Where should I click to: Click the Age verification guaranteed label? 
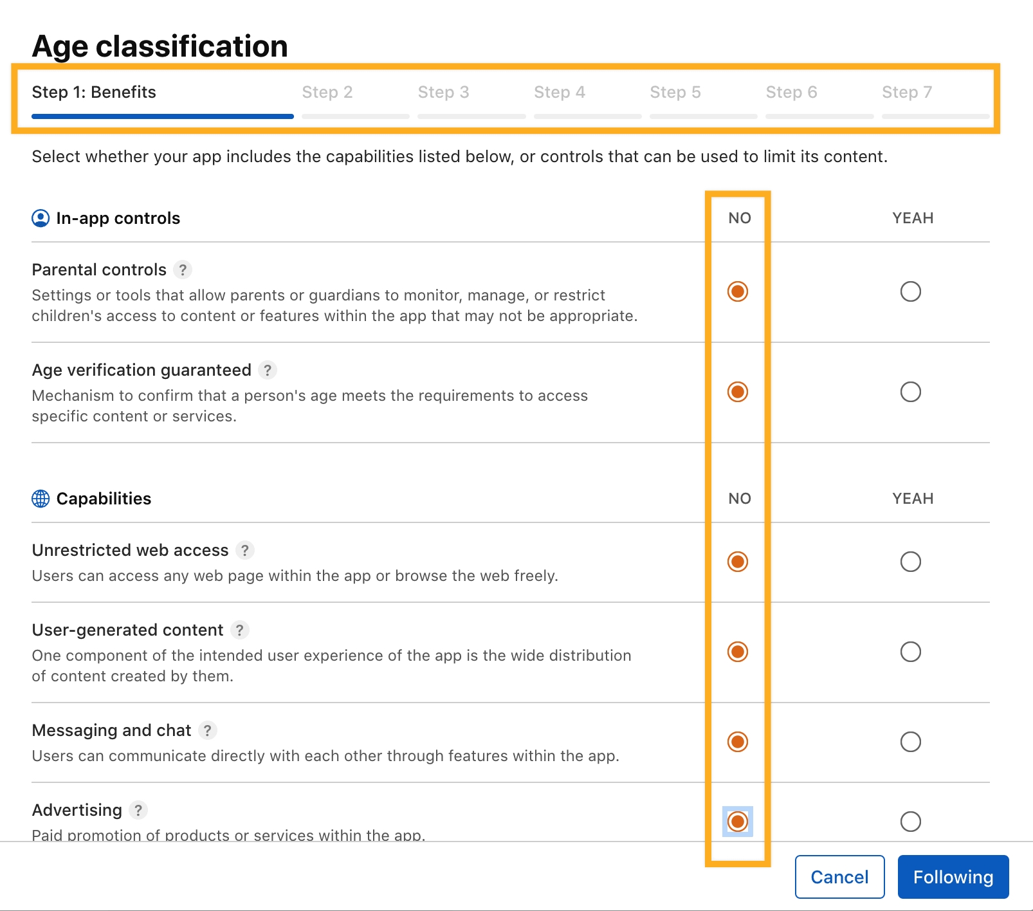142,370
